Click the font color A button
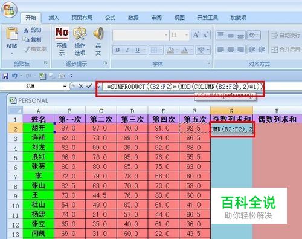The height and width of the screenshot is (239, 302). 184,50
